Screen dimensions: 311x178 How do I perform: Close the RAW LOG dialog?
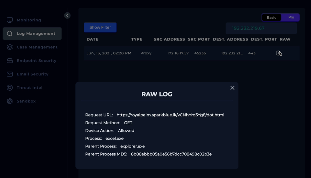tap(232, 88)
